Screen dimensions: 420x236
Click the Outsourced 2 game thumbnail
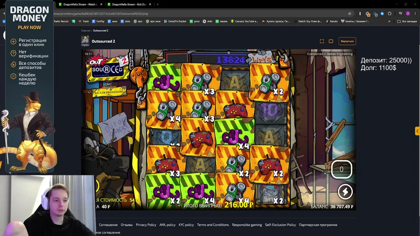pyautogui.click(x=85, y=41)
